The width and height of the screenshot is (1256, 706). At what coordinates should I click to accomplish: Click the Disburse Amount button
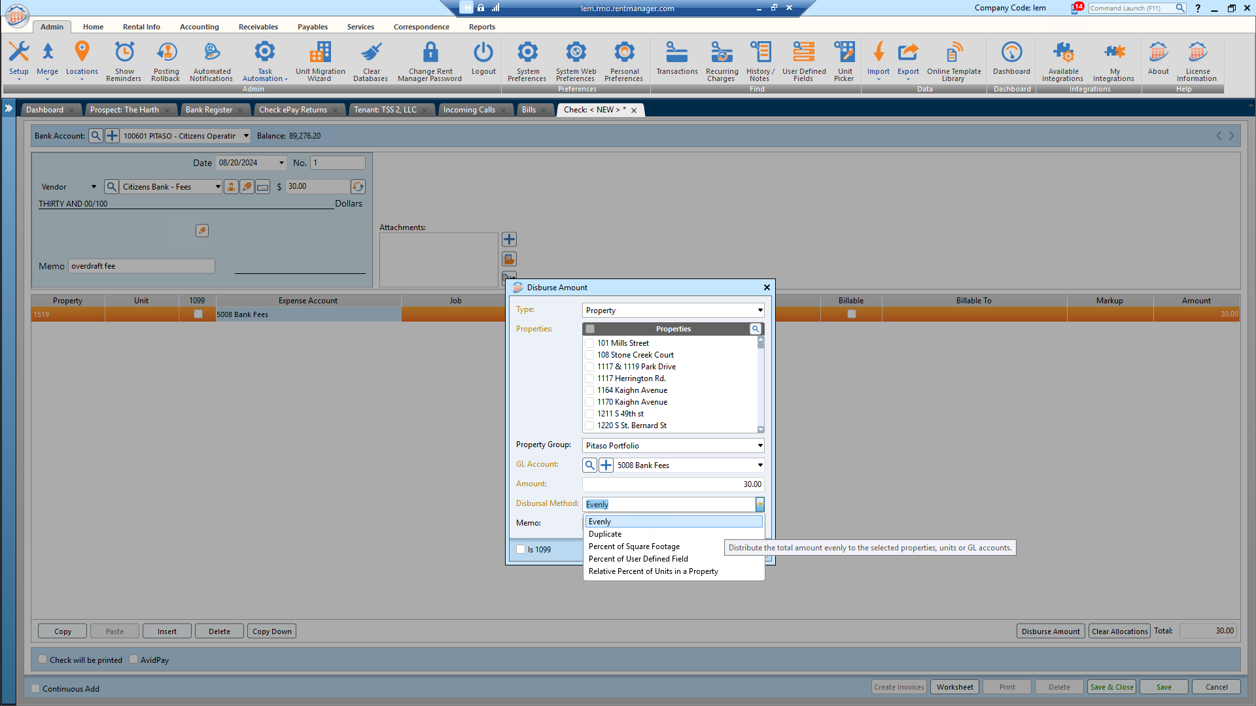point(1051,631)
